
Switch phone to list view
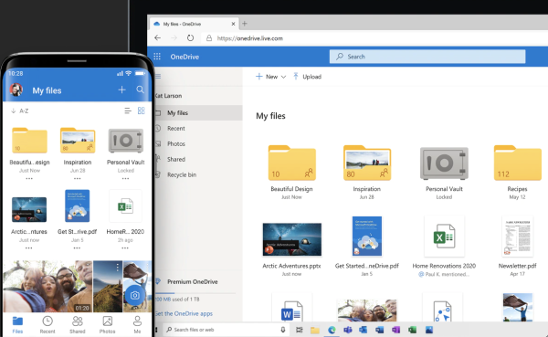(x=128, y=111)
